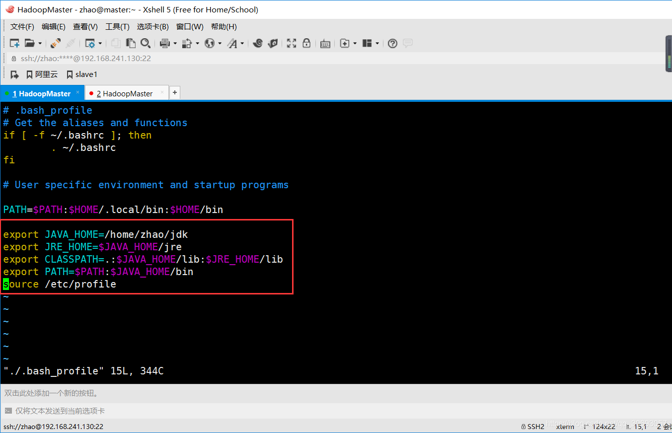Open the session Properties gear icon
This screenshot has height=433, width=672.
tap(90, 43)
